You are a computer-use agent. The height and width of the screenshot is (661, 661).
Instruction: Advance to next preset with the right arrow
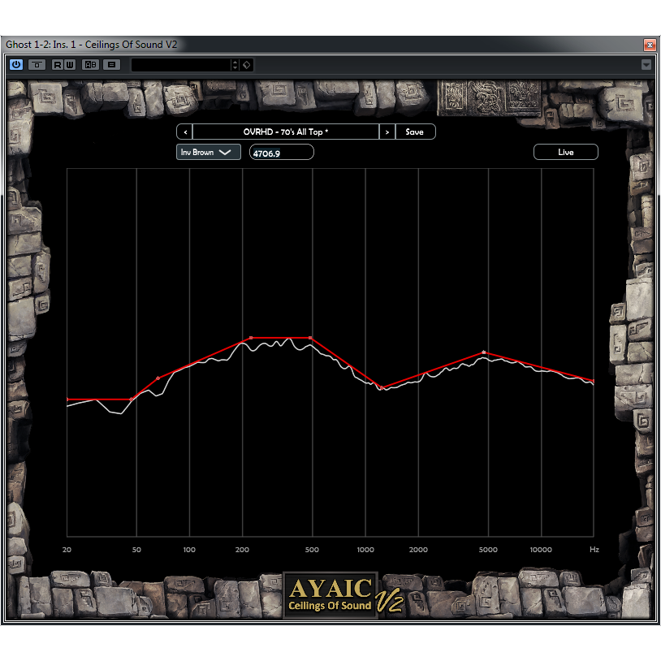click(x=388, y=131)
